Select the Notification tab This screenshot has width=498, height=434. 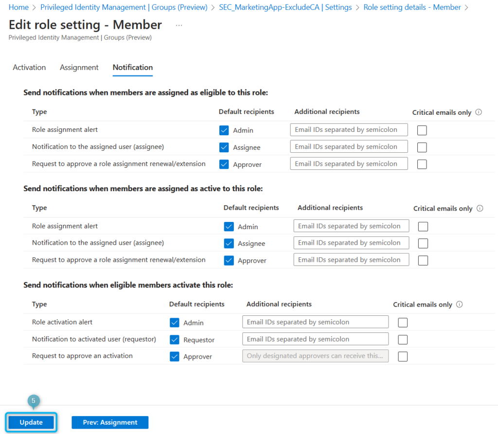click(132, 67)
